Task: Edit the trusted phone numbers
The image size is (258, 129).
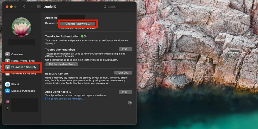Action: [125, 49]
